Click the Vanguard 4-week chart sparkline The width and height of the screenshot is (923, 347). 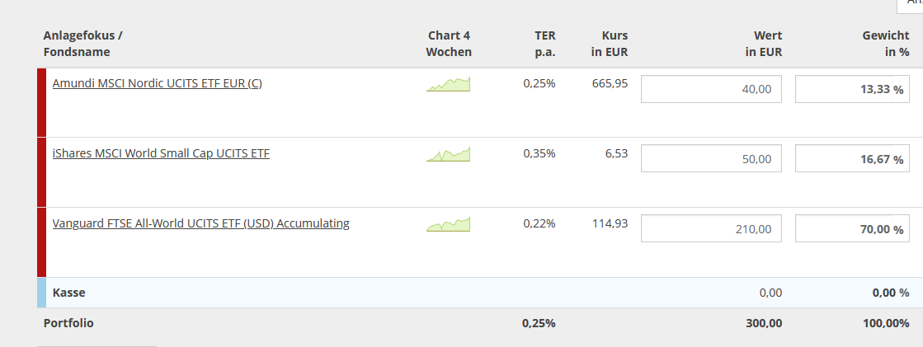448,224
